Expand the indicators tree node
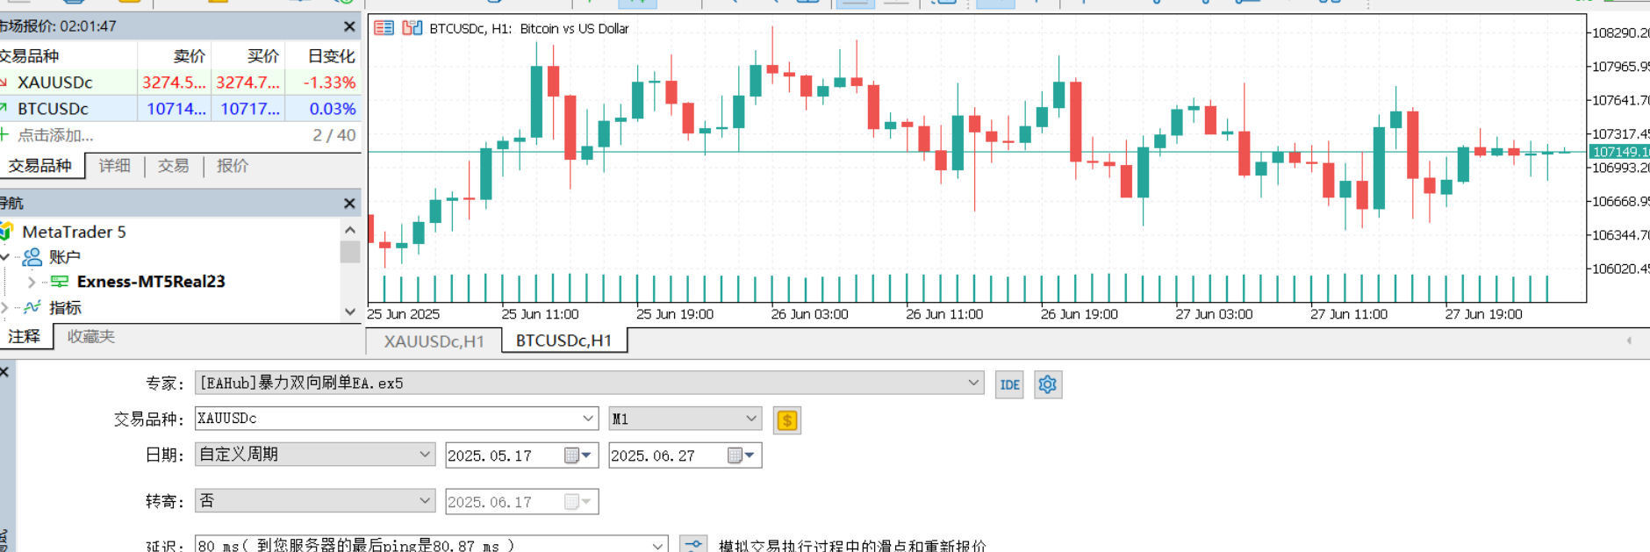The width and height of the screenshot is (1650, 552). point(4,307)
